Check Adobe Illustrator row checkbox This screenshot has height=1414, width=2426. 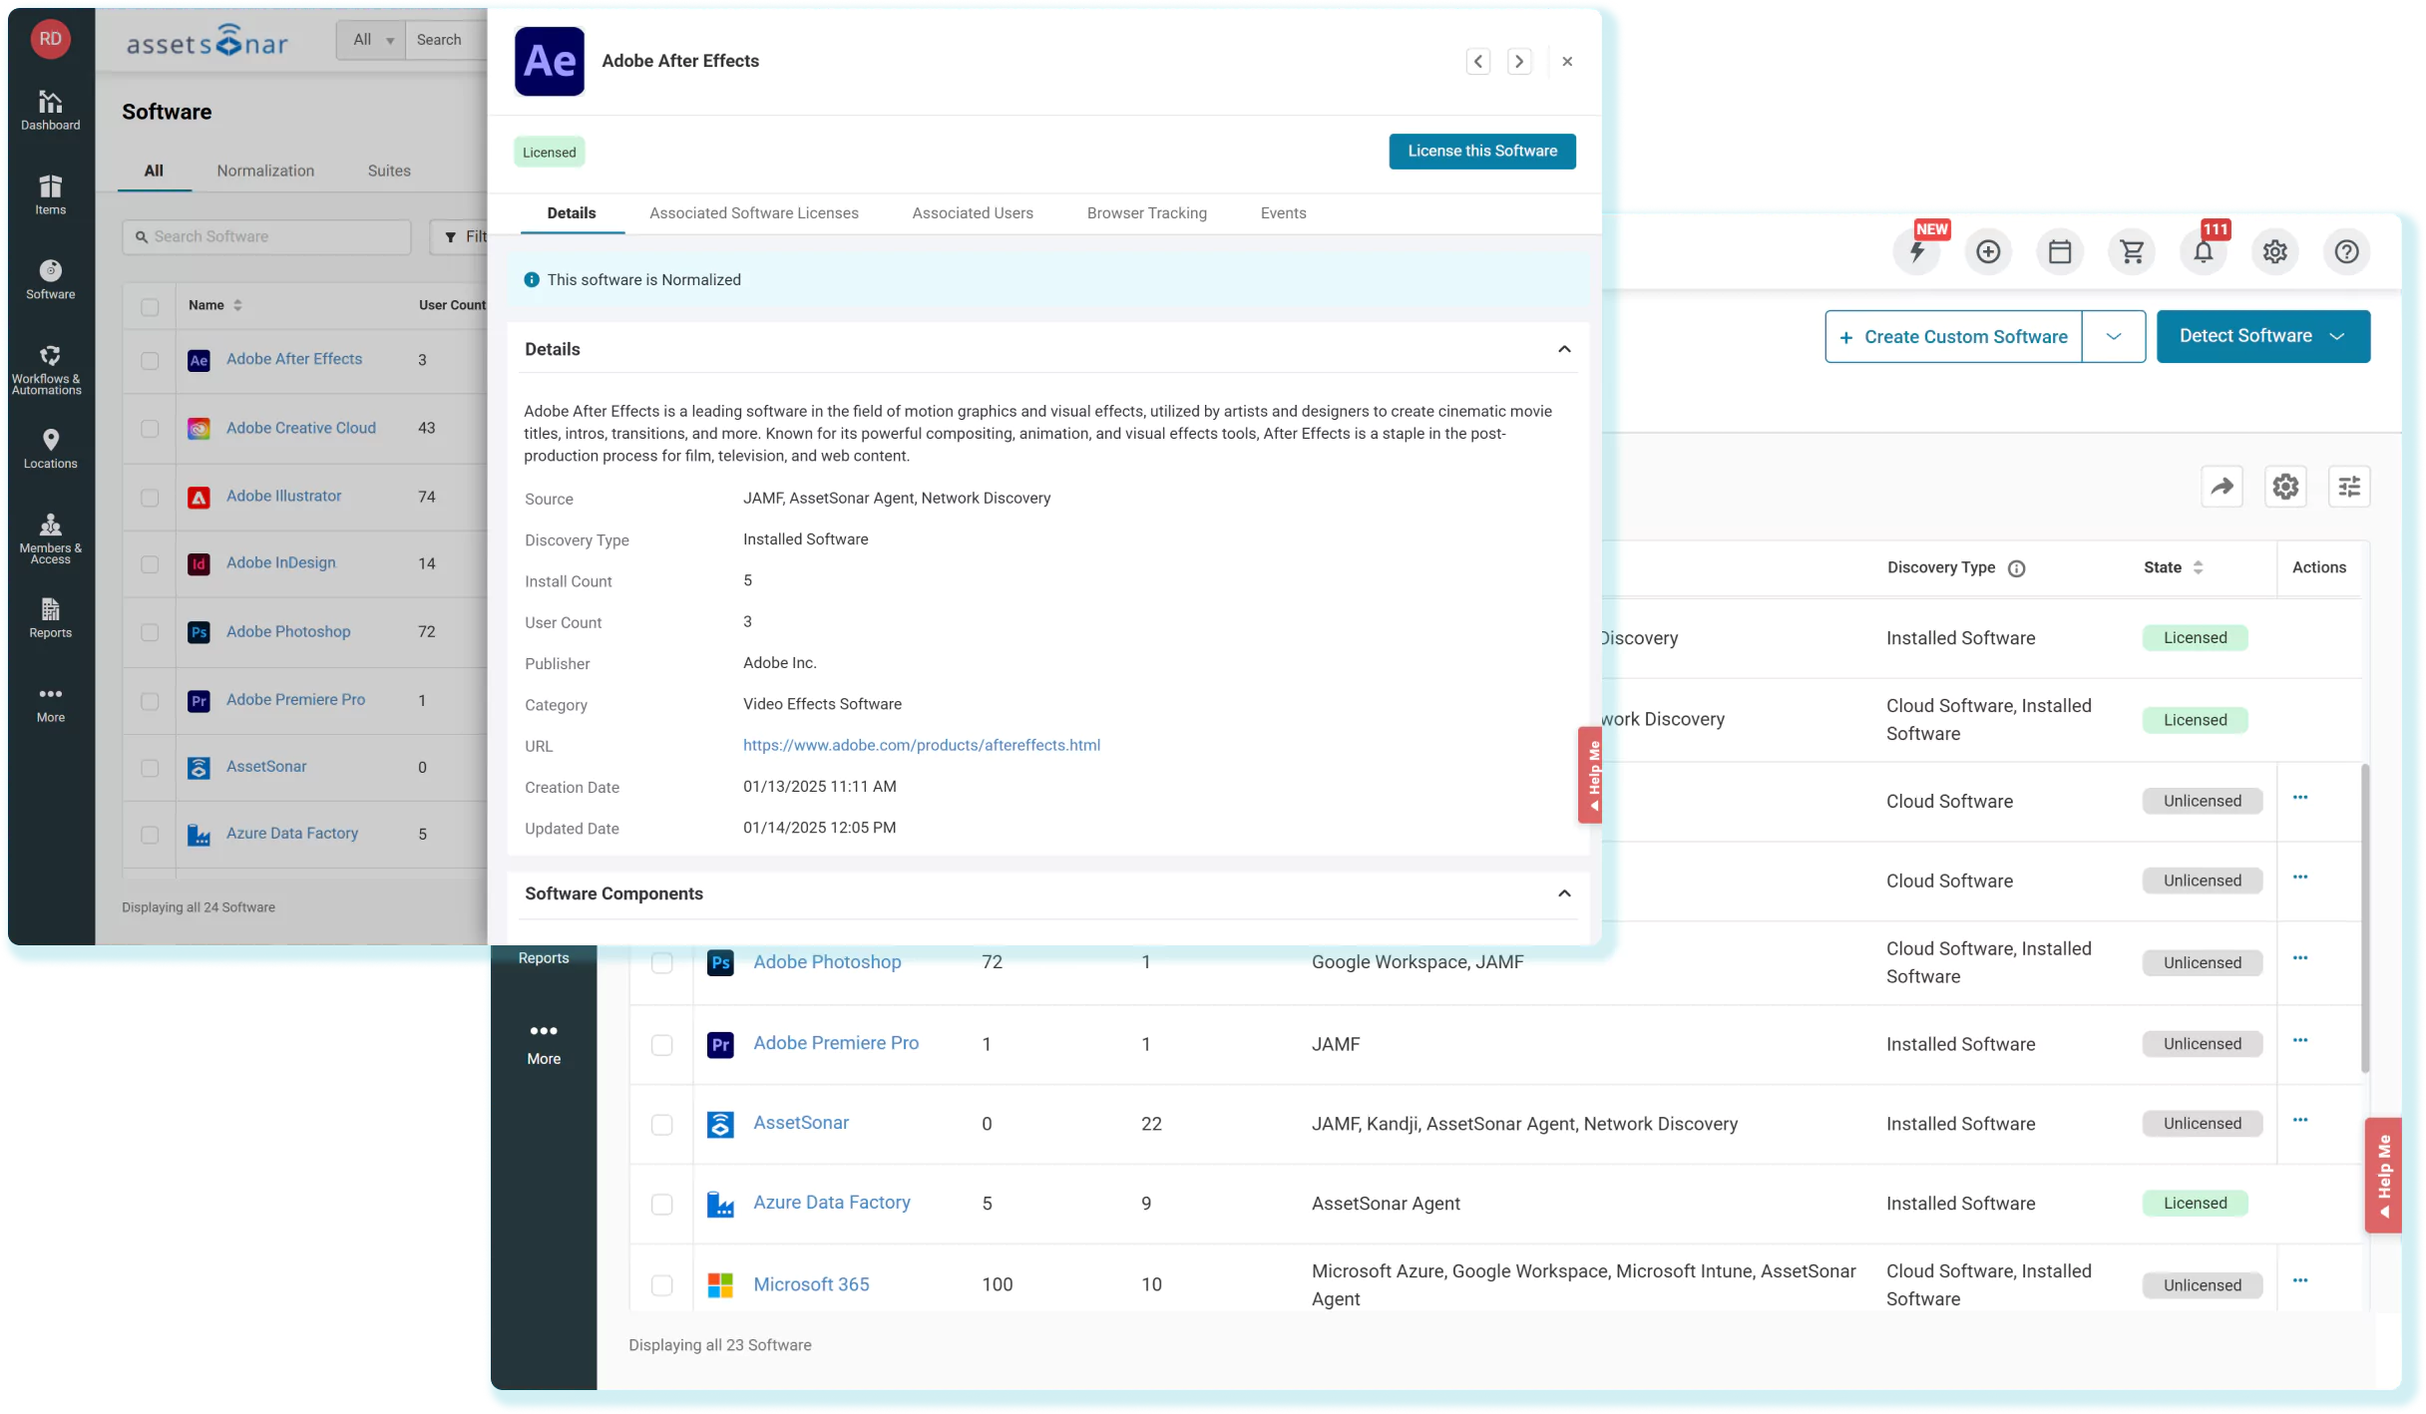pos(150,498)
